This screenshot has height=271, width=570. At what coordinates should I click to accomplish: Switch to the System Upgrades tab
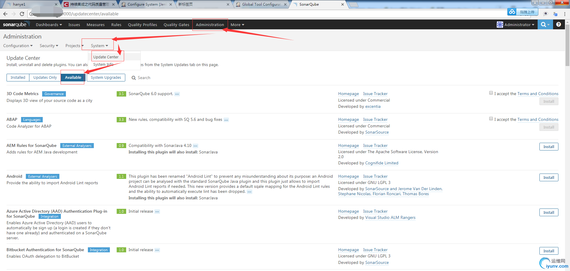point(106,78)
